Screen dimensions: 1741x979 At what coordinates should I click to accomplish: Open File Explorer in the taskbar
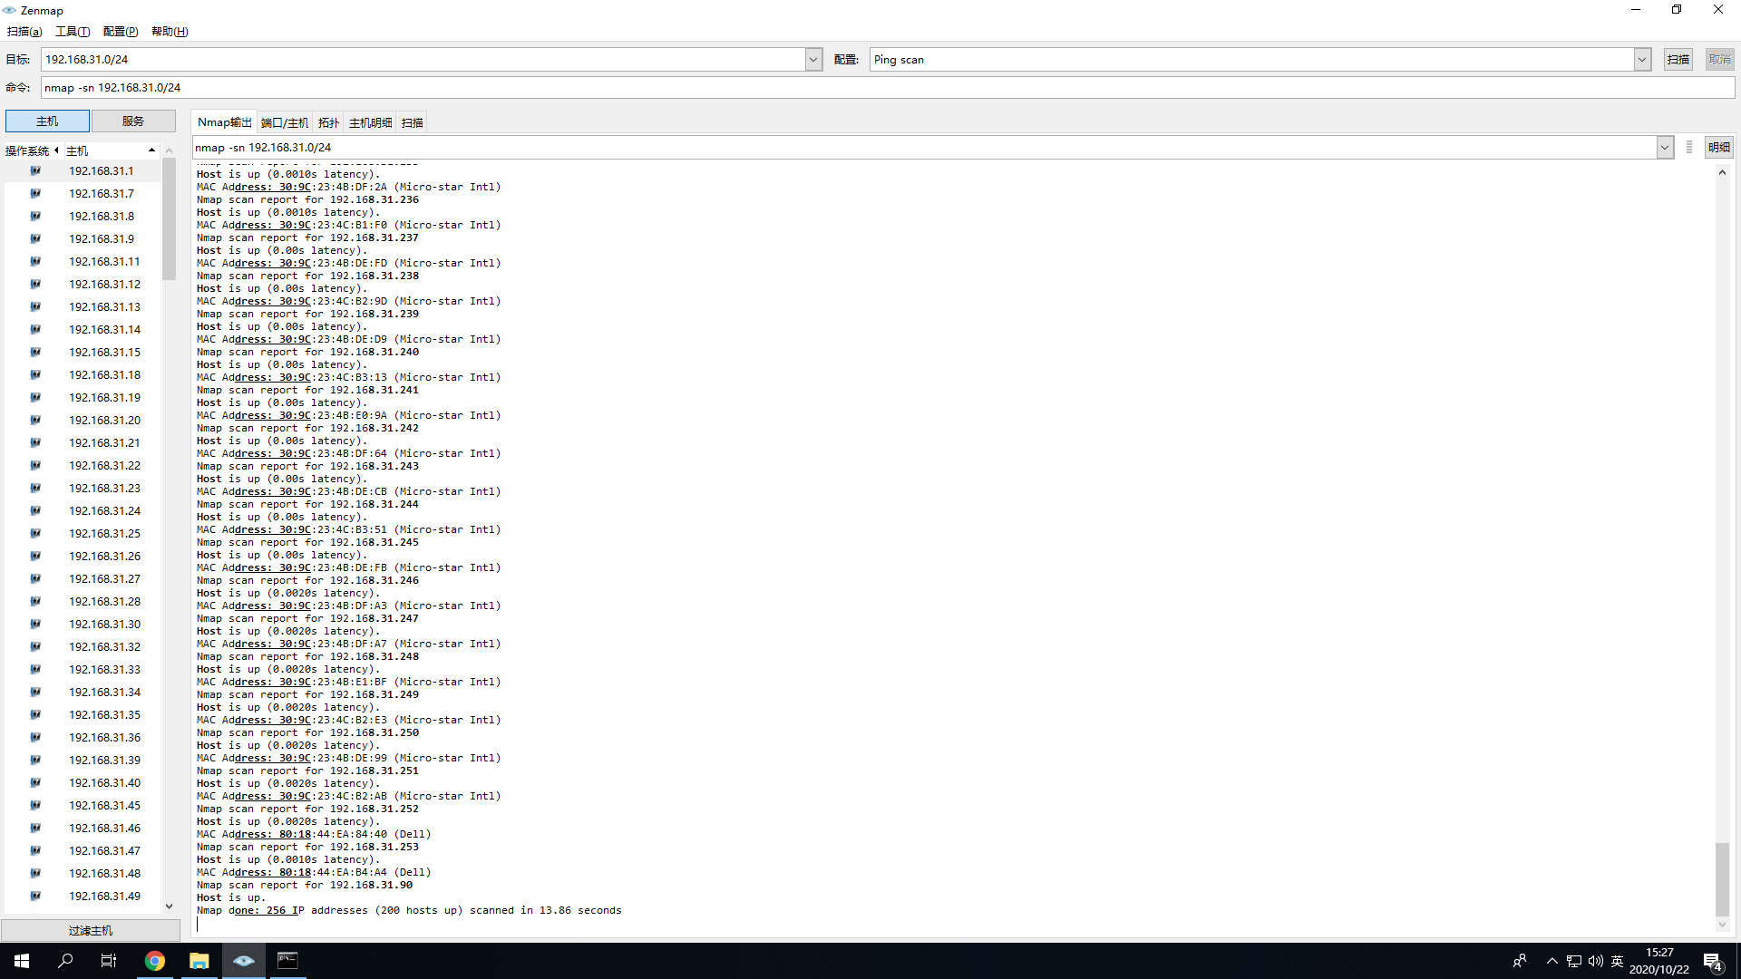pyautogui.click(x=199, y=961)
